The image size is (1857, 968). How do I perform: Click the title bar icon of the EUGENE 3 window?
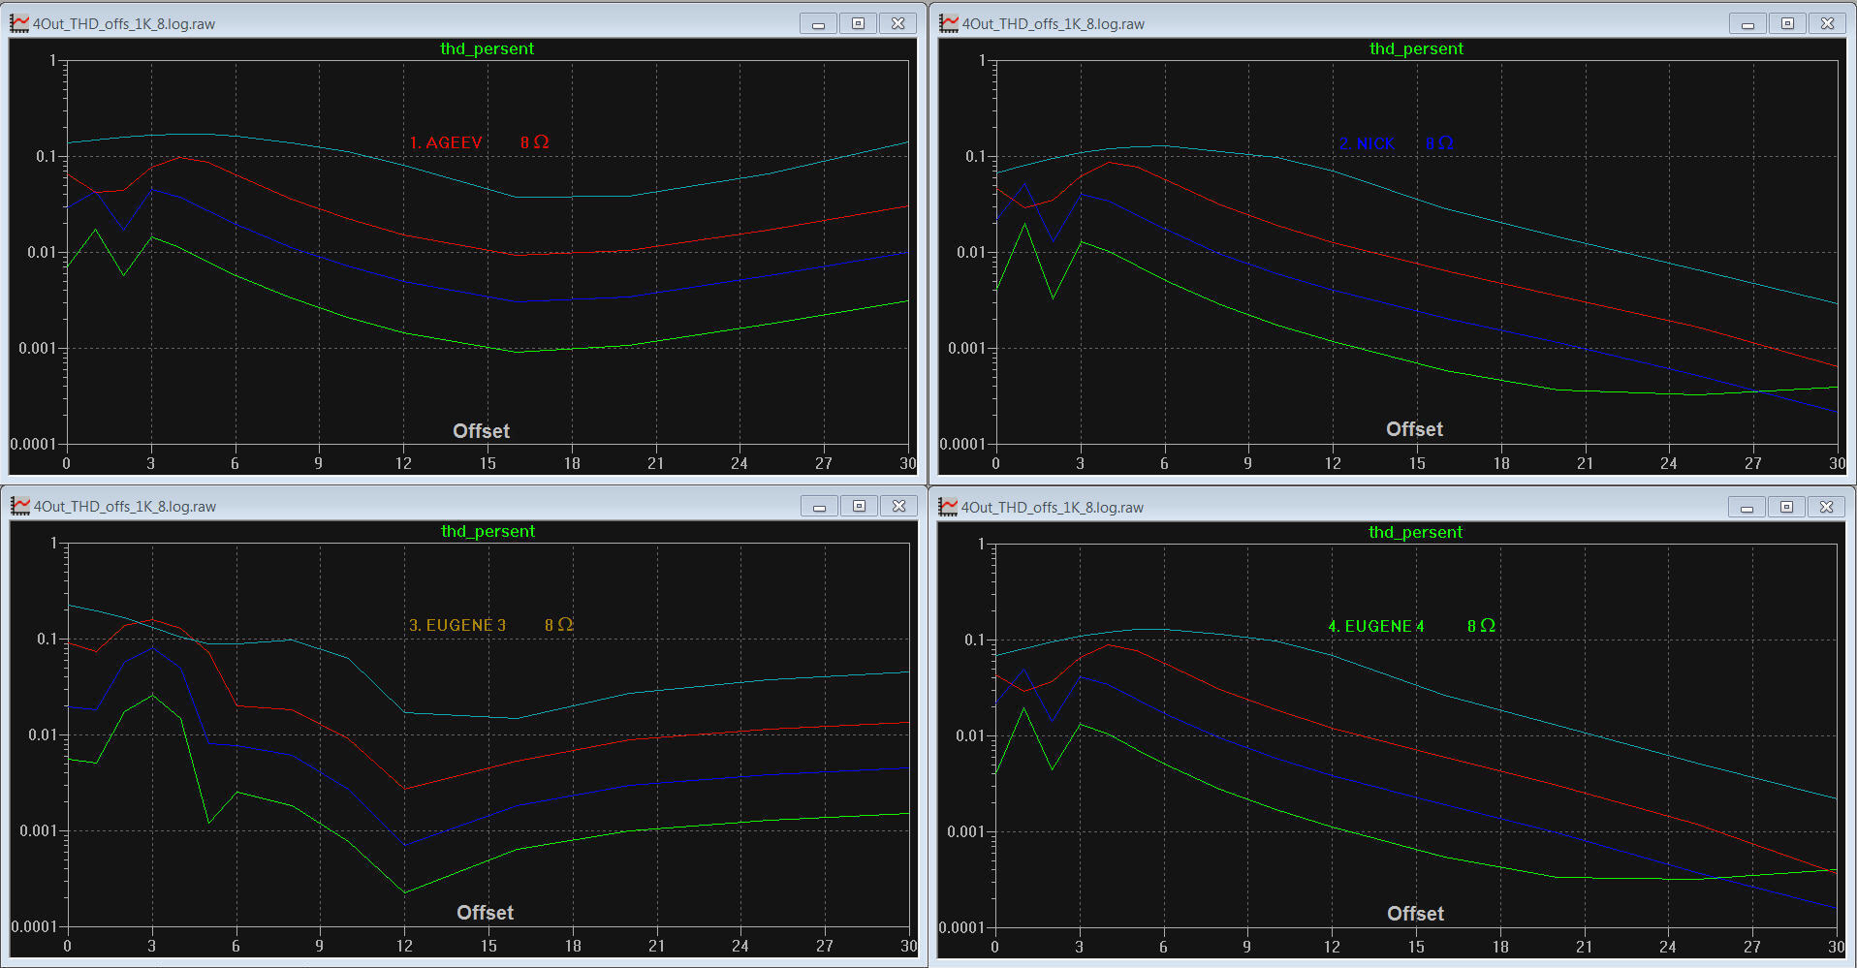tap(20, 506)
